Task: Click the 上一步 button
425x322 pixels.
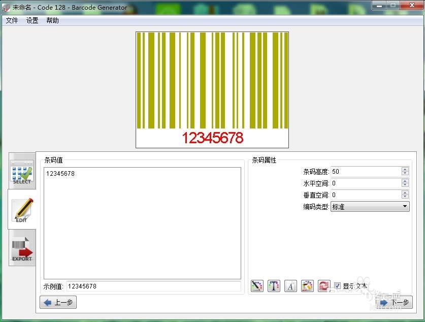Action: (58, 302)
